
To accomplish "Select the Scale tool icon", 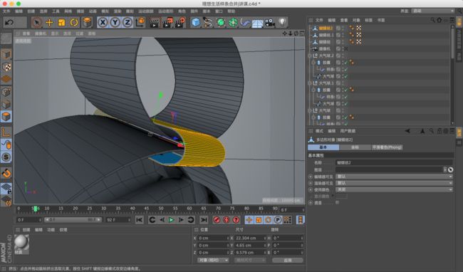I will [61, 22].
